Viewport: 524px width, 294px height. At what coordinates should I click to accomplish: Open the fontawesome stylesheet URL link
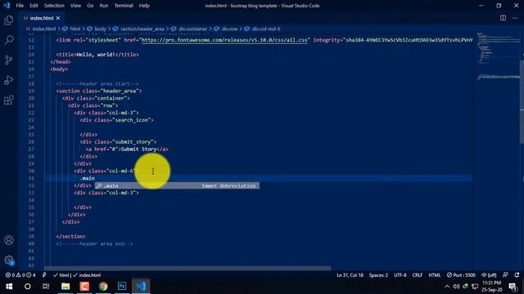224,40
